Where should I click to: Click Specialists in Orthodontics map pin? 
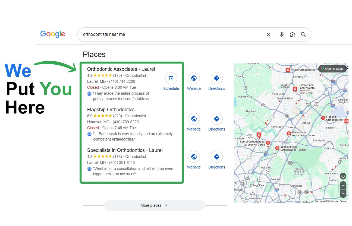pyautogui.click(x=277, y=148)
